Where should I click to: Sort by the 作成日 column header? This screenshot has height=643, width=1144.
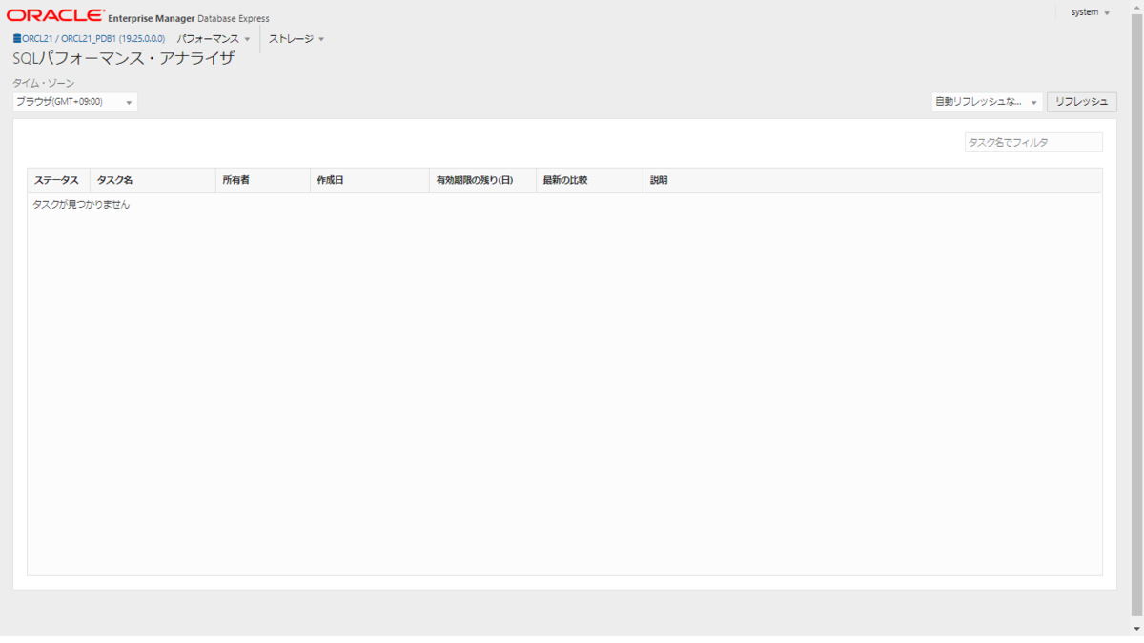click(331, 180)
